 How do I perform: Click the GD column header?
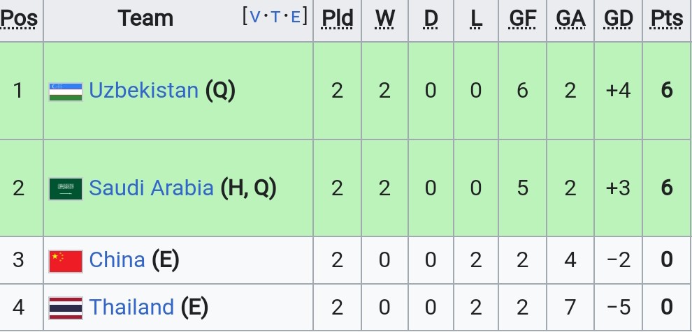click(619, 18)
